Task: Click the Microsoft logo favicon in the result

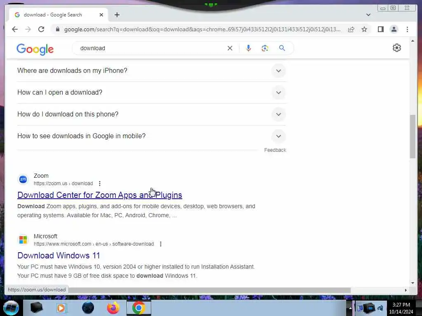Action: pyautogui.click(x=23, y=240)
